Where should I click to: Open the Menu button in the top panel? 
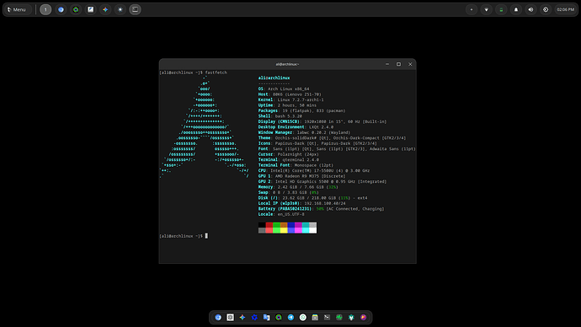pyautogui.click(x=17, y=9)
